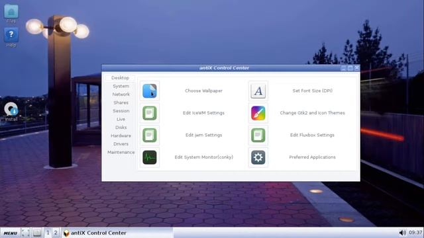
Task: Open the Shares tab
Action: pyautogui.click(x=121, y=102)
